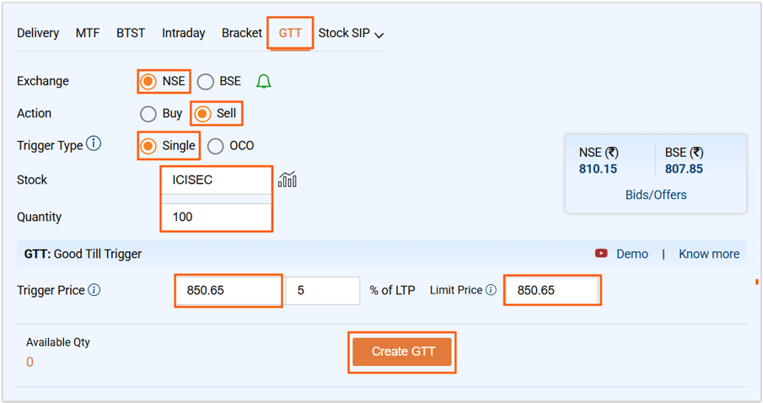Click the Know more link
This screenshot has width=763, height=403.
click(708, 254)
